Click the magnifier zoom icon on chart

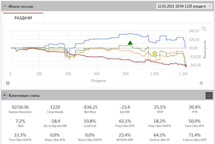(204, 29)
